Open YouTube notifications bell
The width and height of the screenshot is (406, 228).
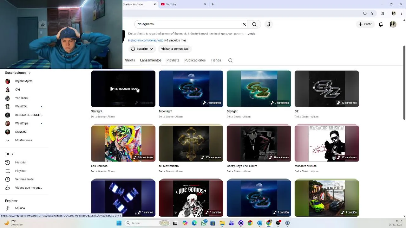(x=381, y=24)
